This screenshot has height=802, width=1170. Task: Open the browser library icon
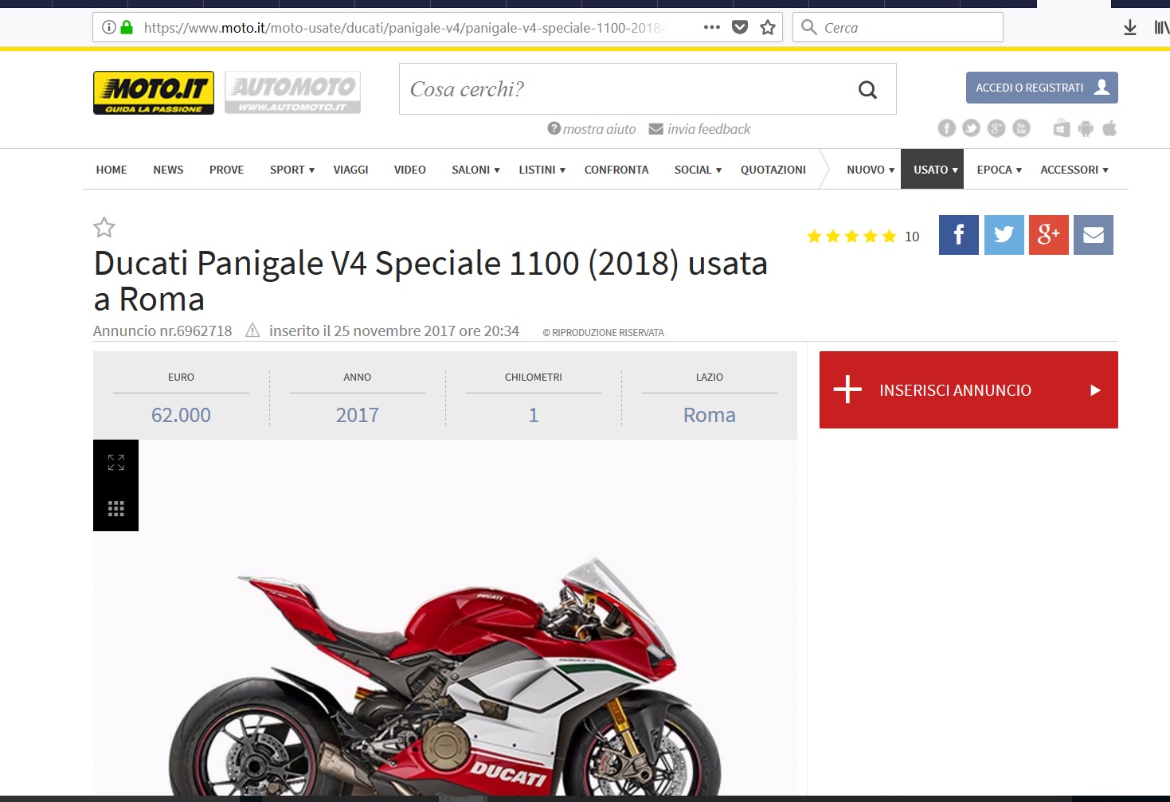click(x=1161, y=28)
